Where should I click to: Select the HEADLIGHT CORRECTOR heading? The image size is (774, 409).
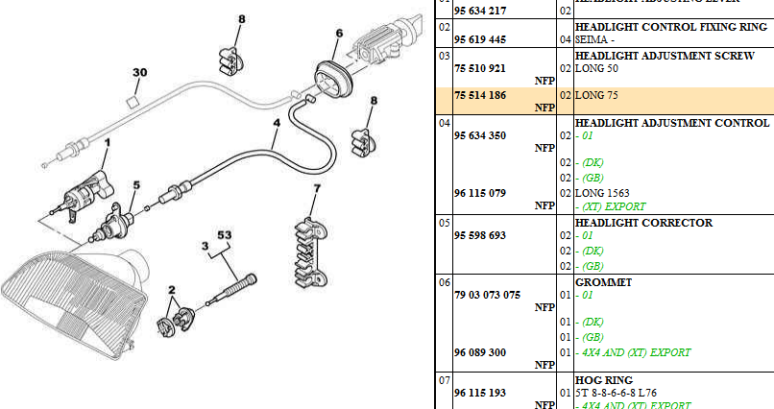pyautogui.click(x=642, y=223)
